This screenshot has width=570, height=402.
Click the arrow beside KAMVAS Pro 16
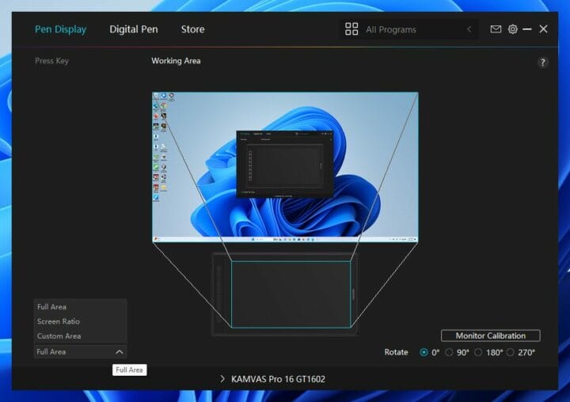coord(222,379)
